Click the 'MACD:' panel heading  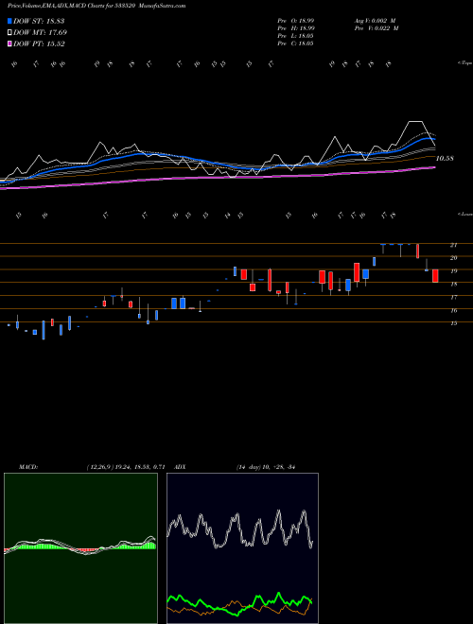coord(27,467)
